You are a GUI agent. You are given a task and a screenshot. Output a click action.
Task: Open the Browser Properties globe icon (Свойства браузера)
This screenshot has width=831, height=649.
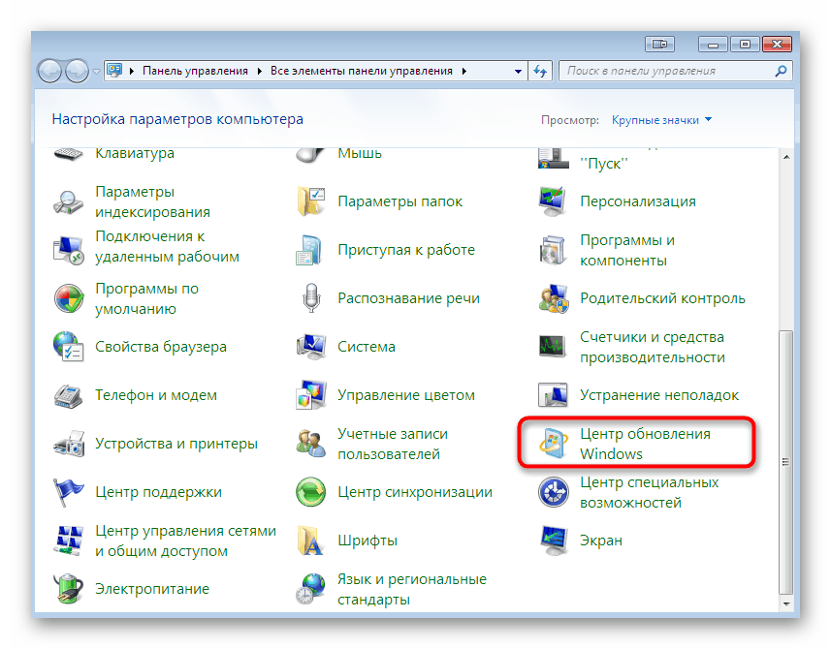[x=69, y=347]
